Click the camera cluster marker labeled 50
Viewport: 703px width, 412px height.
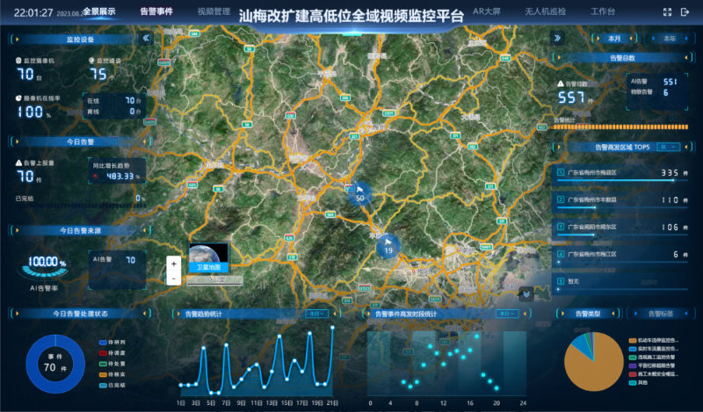[359, 193]
